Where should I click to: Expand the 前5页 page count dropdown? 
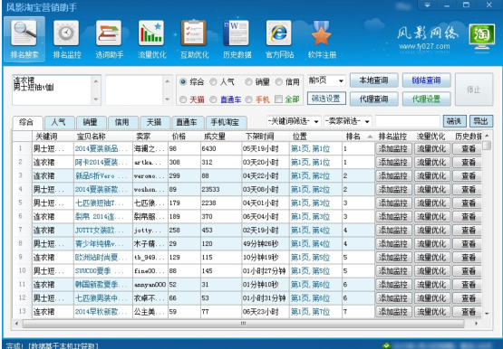[x=326, y=80]
